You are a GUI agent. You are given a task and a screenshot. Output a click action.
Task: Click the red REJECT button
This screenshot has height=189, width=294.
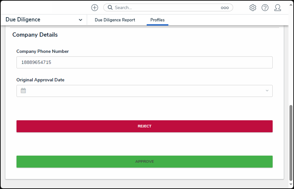[144, 126]
